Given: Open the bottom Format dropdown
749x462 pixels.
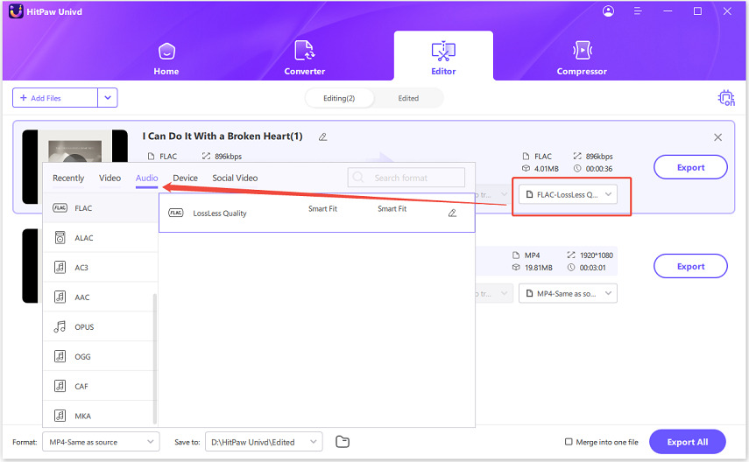Looking at the screenshot, I should (x=101, y=442).
